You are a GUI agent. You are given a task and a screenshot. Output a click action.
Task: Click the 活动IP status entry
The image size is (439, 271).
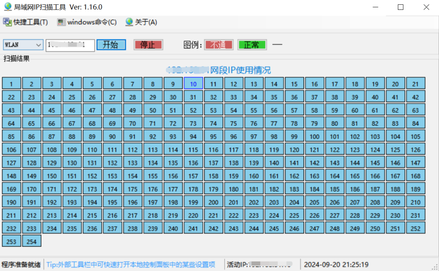[x=259, y=264]
